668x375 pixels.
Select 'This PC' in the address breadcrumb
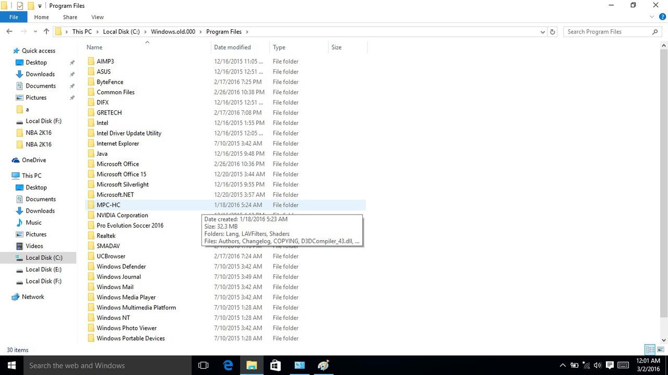point(82,32)
